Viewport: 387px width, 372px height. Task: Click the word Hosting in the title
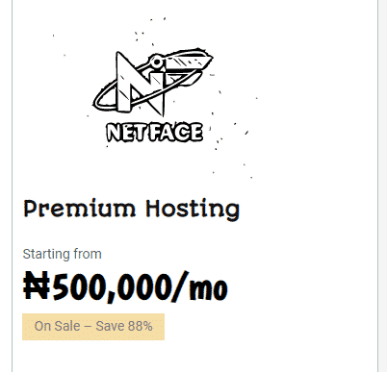(193, 210)
